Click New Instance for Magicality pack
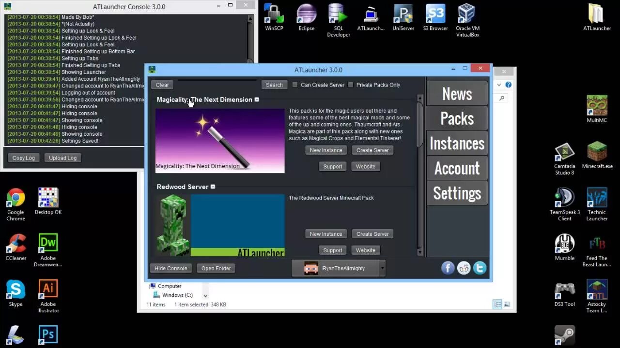Image resolution: width=620 pixels, height=348 pixels. [x=326, y=150]
